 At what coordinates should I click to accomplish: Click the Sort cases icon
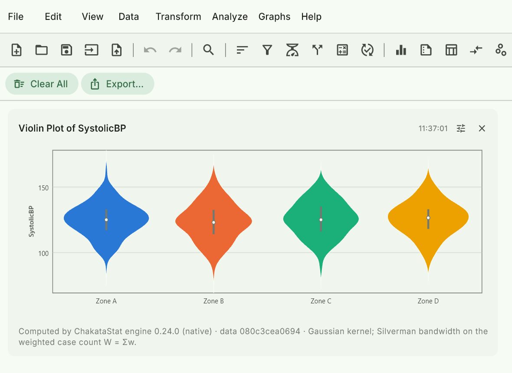(x=242, y=50)
